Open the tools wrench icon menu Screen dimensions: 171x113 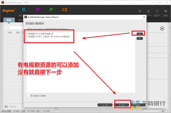coord(148,11)
